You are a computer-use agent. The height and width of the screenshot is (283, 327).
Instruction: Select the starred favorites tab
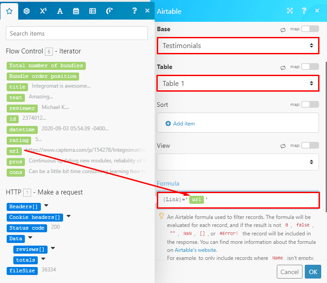point(9,11)
